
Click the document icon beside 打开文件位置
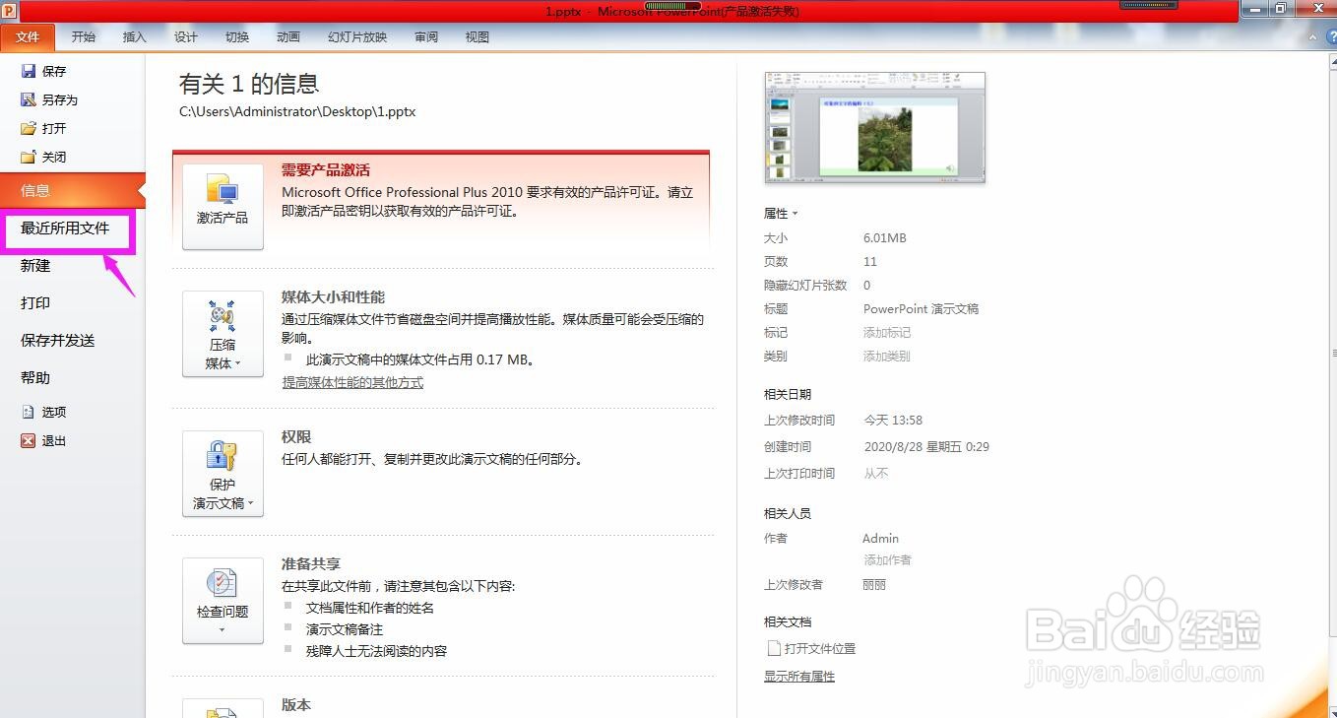(x=773, y=648)
